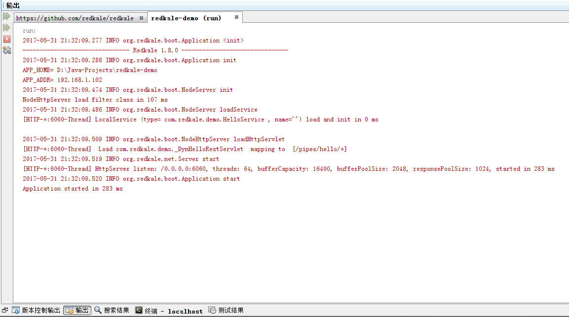Click the Redkale 1.8.0 banner line
Image resolution: width=569 pixels, height=317 pixels.
coord(155,50)
